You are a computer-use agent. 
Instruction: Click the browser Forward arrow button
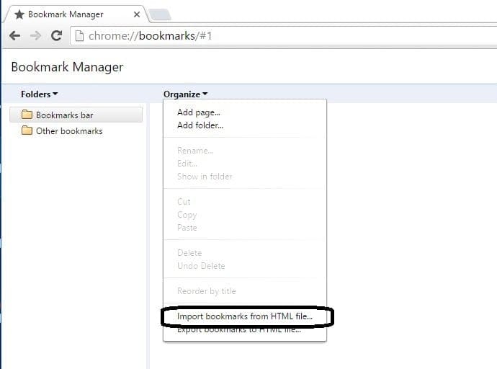point(35,35)
